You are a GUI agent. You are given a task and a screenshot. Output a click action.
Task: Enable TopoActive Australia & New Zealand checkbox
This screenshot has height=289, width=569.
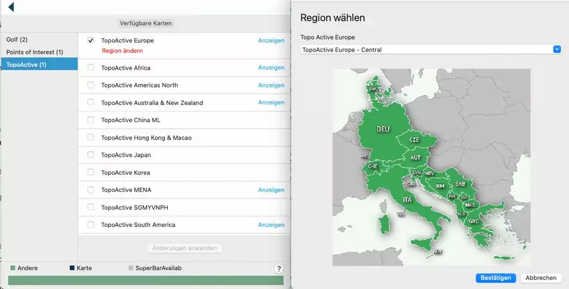(x=90, y=103)
